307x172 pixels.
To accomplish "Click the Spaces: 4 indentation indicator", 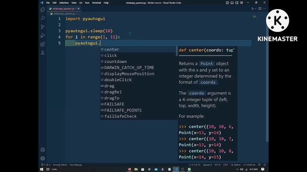I will coord(207,165).
